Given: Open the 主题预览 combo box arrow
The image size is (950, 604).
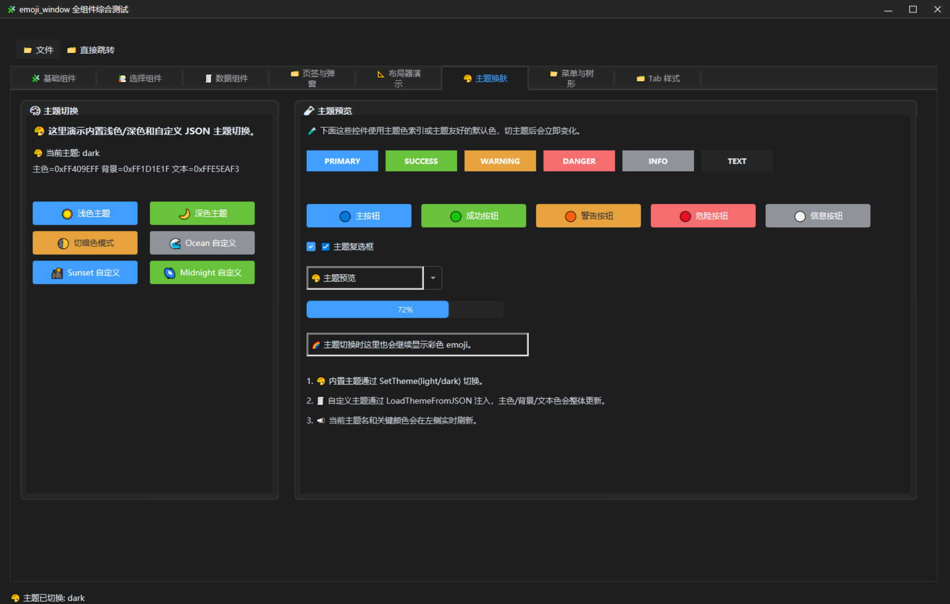Looking at the screenshot, I should [433, 278].
